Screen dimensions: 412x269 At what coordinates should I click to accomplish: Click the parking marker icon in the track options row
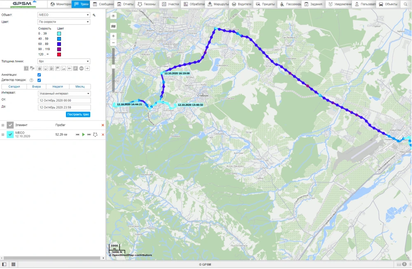pos(75,68)
